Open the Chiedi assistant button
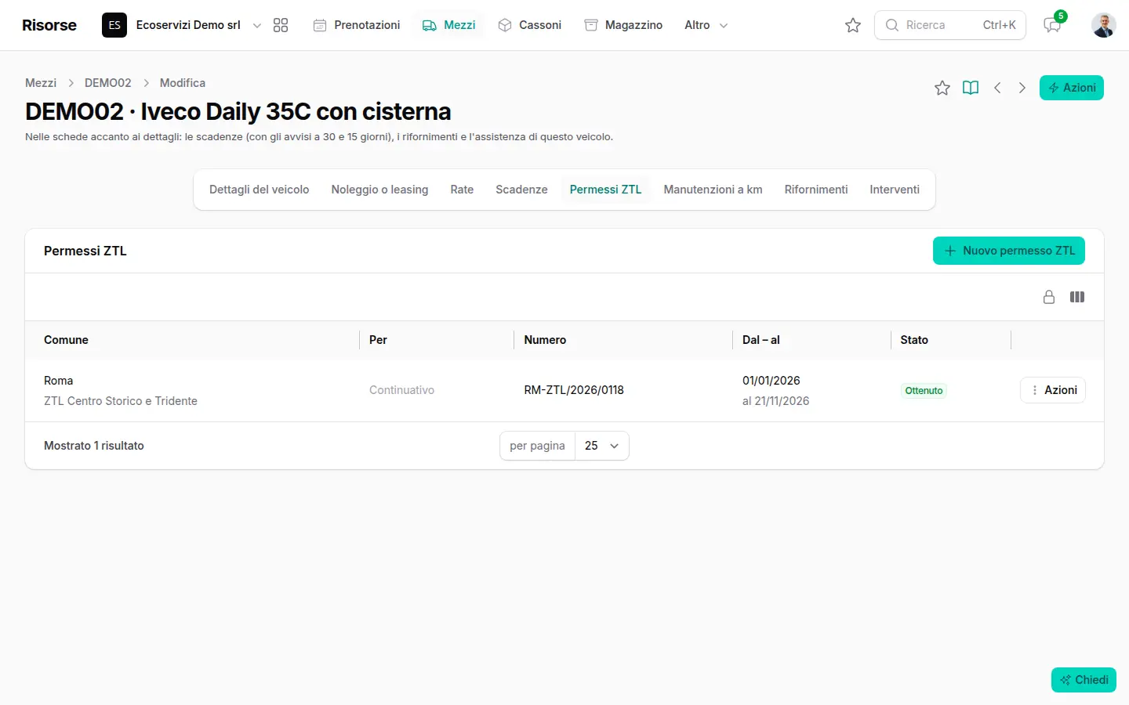The width and height of the screenshot is (1129, 705). coord(1084,680)
